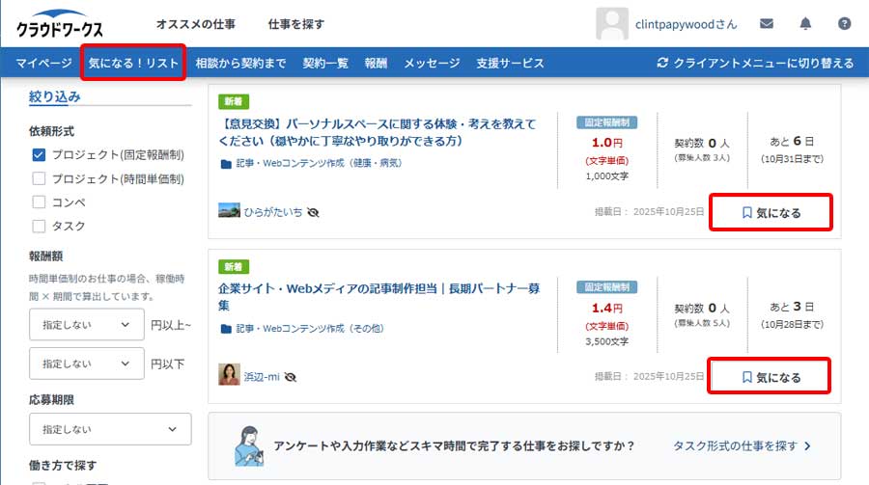Click the CrowdWorks logo
This screenshot has height=485, width=869.
(60, 27)
